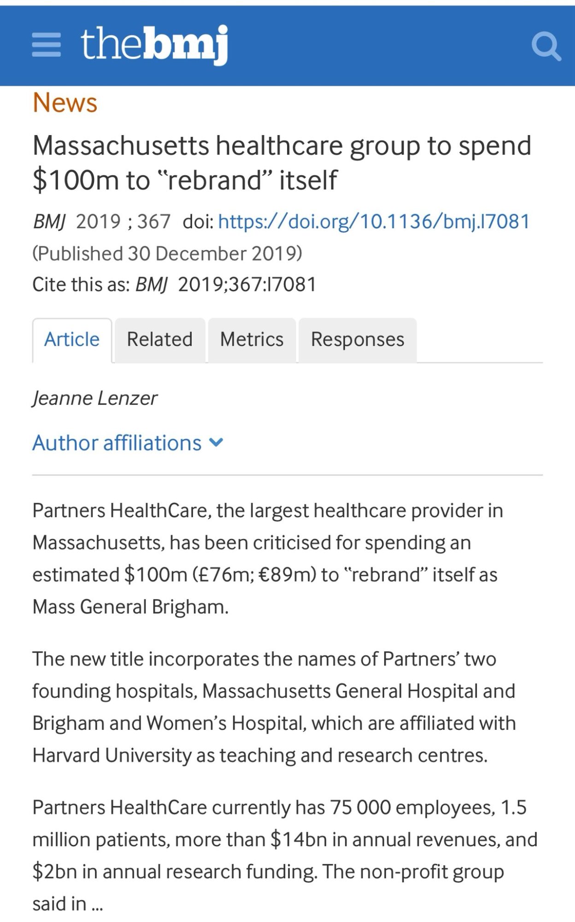
Task: Tap the search magnifier icon
Action: (x=546, y=46)
